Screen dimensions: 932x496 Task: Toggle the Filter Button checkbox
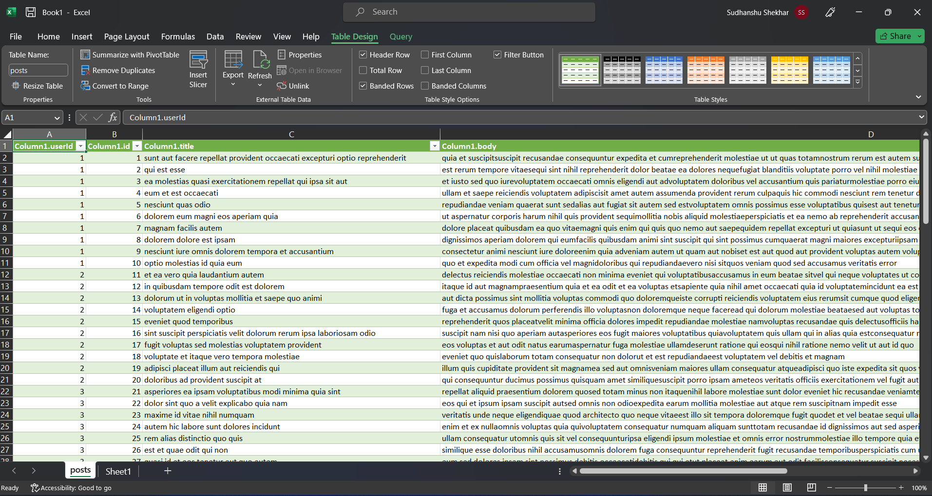[497, 55]
